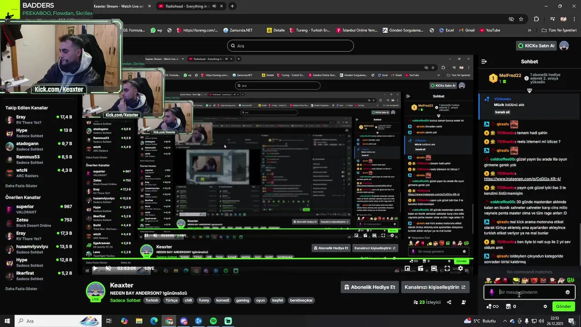Open the Zamunda.NET bookmark
Screen dimensions: 581x327
(238, 30)
